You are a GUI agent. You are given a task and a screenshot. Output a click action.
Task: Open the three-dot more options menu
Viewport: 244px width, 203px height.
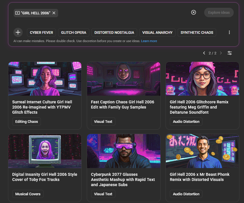[229, 32]
